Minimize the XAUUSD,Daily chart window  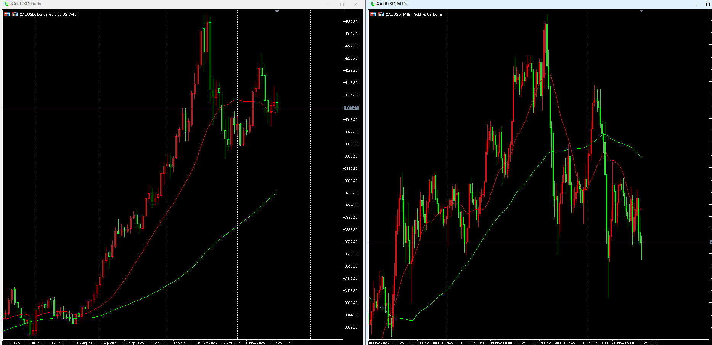point(328,4)
